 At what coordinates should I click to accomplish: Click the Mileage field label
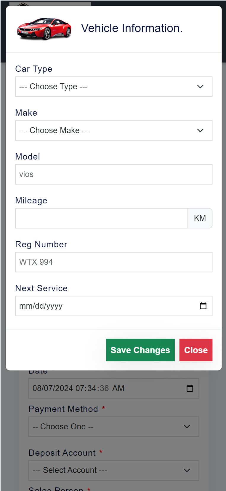[x=31, y=200]
